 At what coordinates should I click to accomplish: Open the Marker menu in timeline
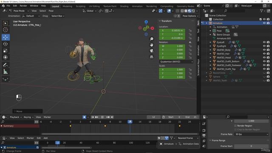click(47, 117)
